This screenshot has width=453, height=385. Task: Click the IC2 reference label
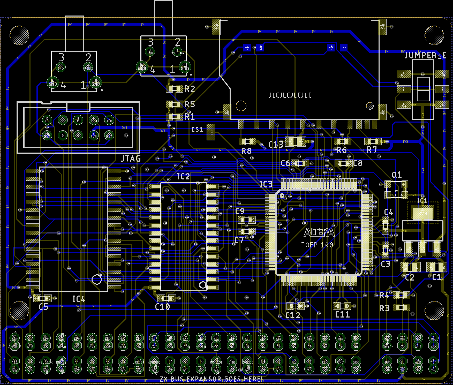click(183, 176)
